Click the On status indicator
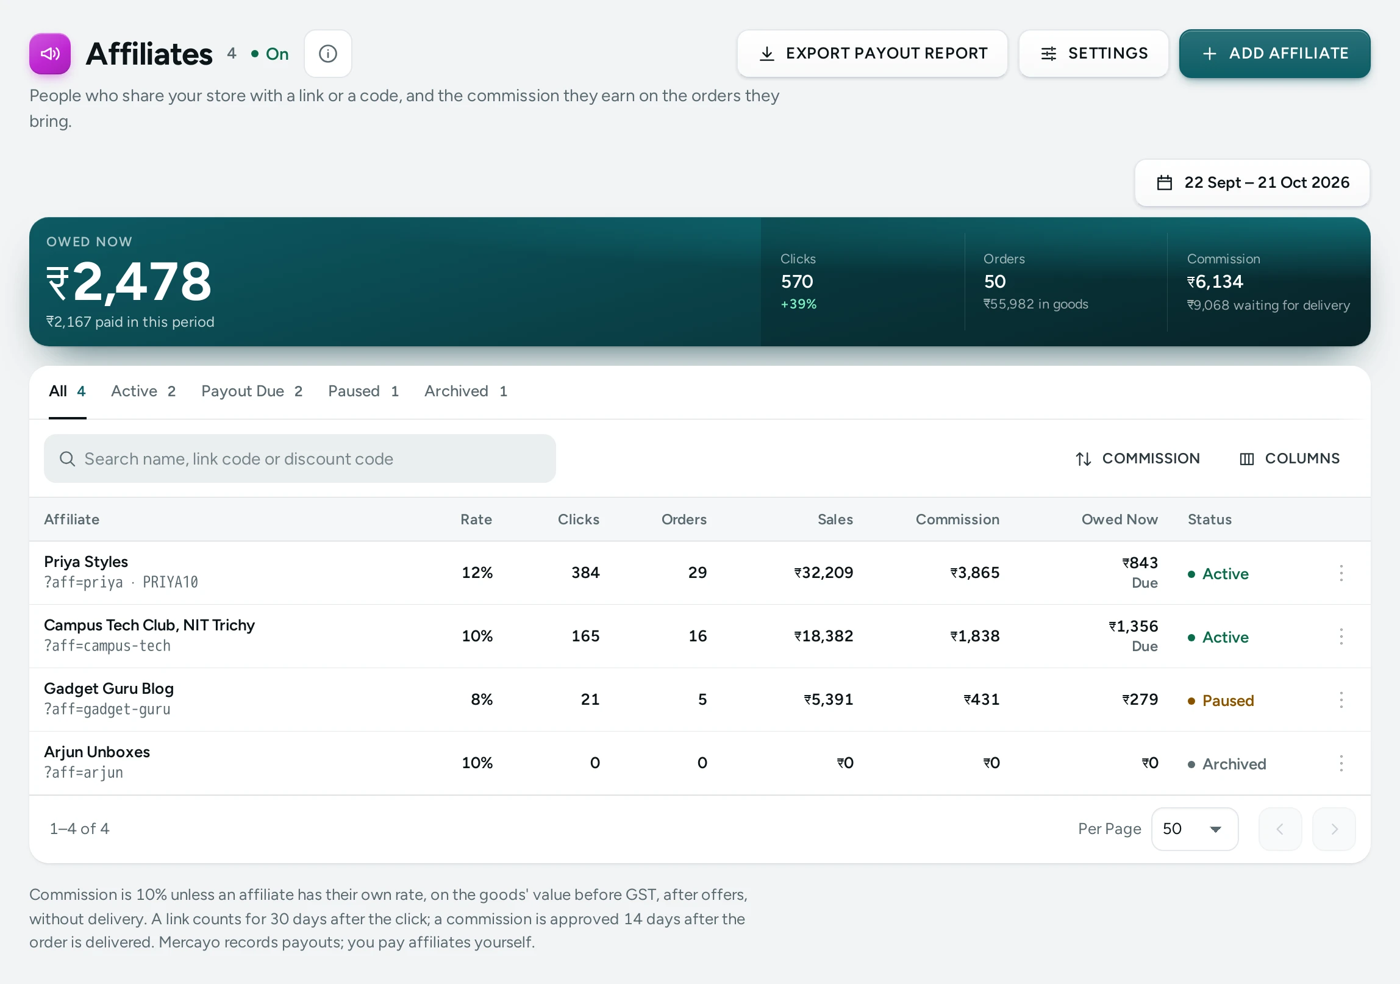 (x=270, y=54)
